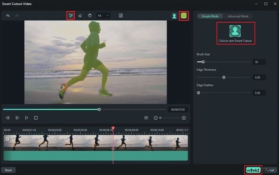279x175 pixels.
Task: Edit the Edge Feather value field
Action: pyautogui.click(x=259, y=93)
